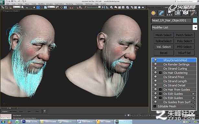Click the Render Production teapot icon
The height and width of the screenshot is (124, 199).
[x=143, y=7]
